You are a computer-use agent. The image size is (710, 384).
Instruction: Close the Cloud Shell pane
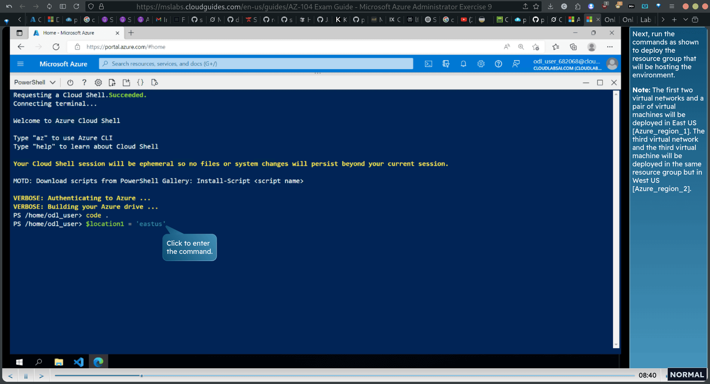click(x=614, y=83)
